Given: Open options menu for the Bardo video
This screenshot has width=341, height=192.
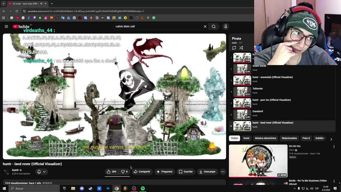Looking at the screenshot, I should click(334, 181).
